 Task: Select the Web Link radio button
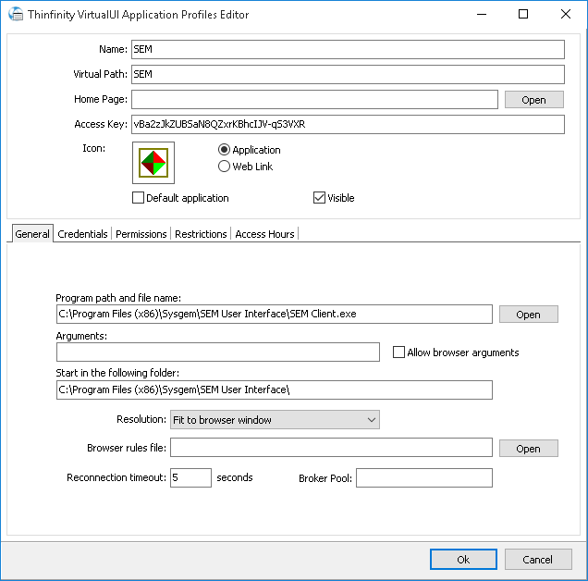point(224,167)
